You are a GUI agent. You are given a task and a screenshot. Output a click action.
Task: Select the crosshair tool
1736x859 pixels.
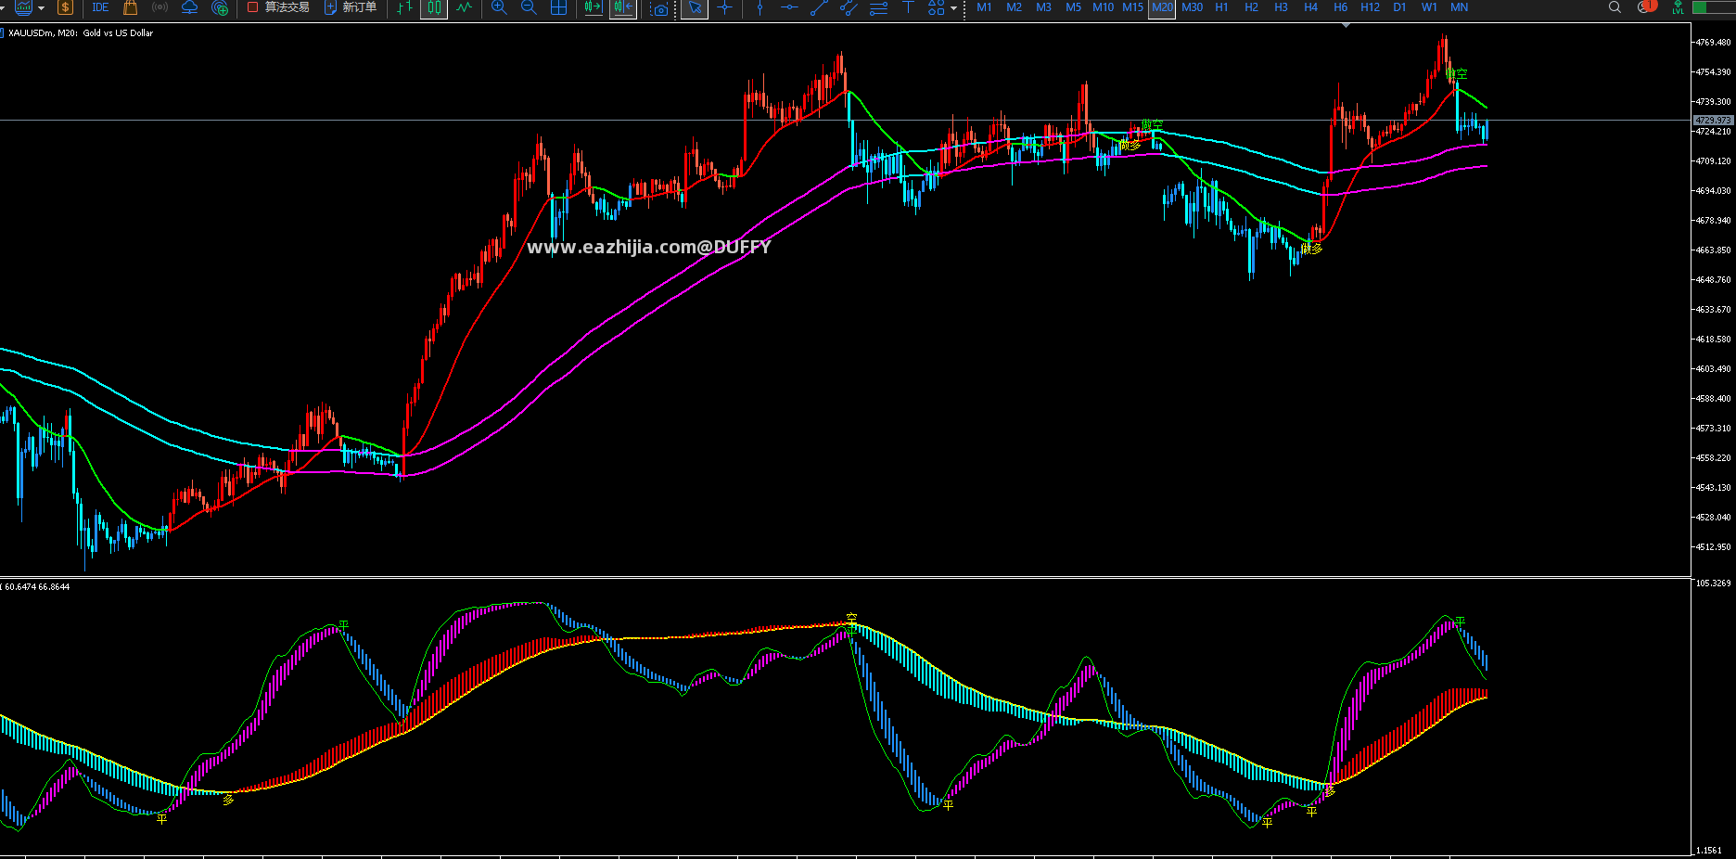tap(725, 8)
